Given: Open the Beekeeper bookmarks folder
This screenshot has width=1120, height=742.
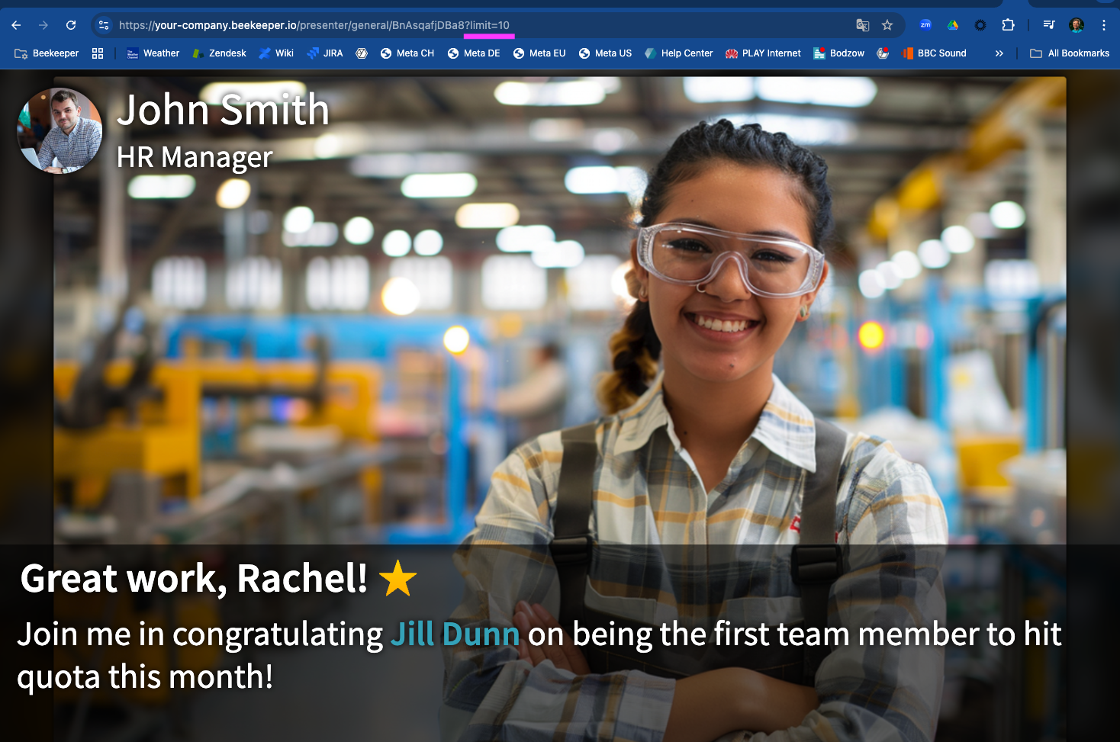Looking at the screenshot, I should coord(47,53).
